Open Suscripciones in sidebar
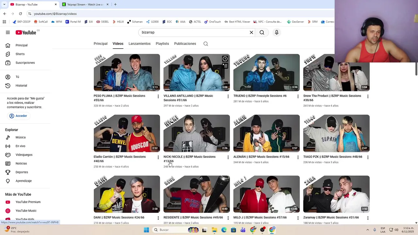 point(25,63)
